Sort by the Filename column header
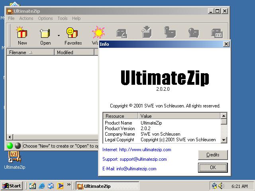255x191 pixels. pyautogui.click(x=30, y=53)
